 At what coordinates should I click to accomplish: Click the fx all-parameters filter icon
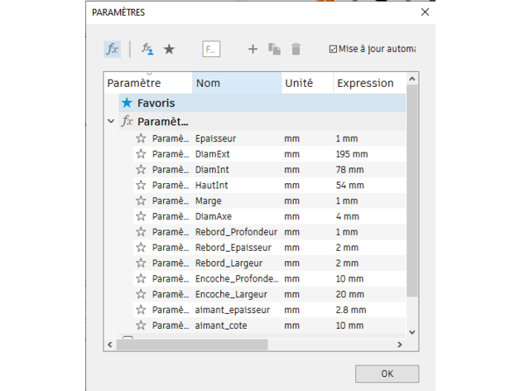113,49
